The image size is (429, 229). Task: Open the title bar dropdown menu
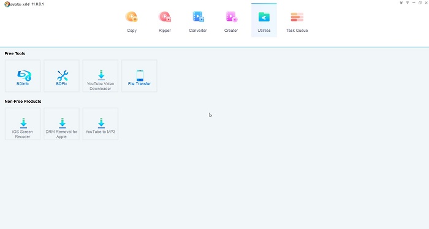click(408, 2)
